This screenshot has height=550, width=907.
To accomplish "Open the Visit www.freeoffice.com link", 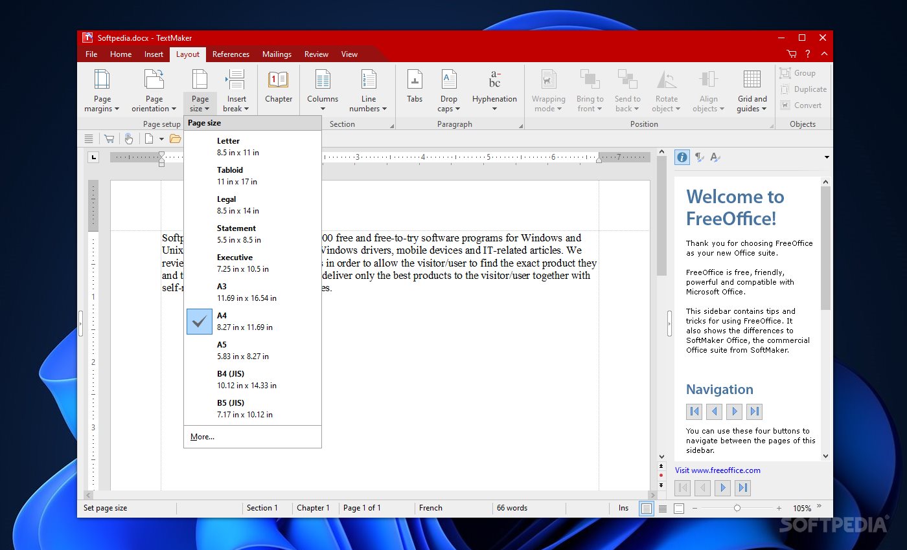I will pyautogui.click(x=717, y=470).
